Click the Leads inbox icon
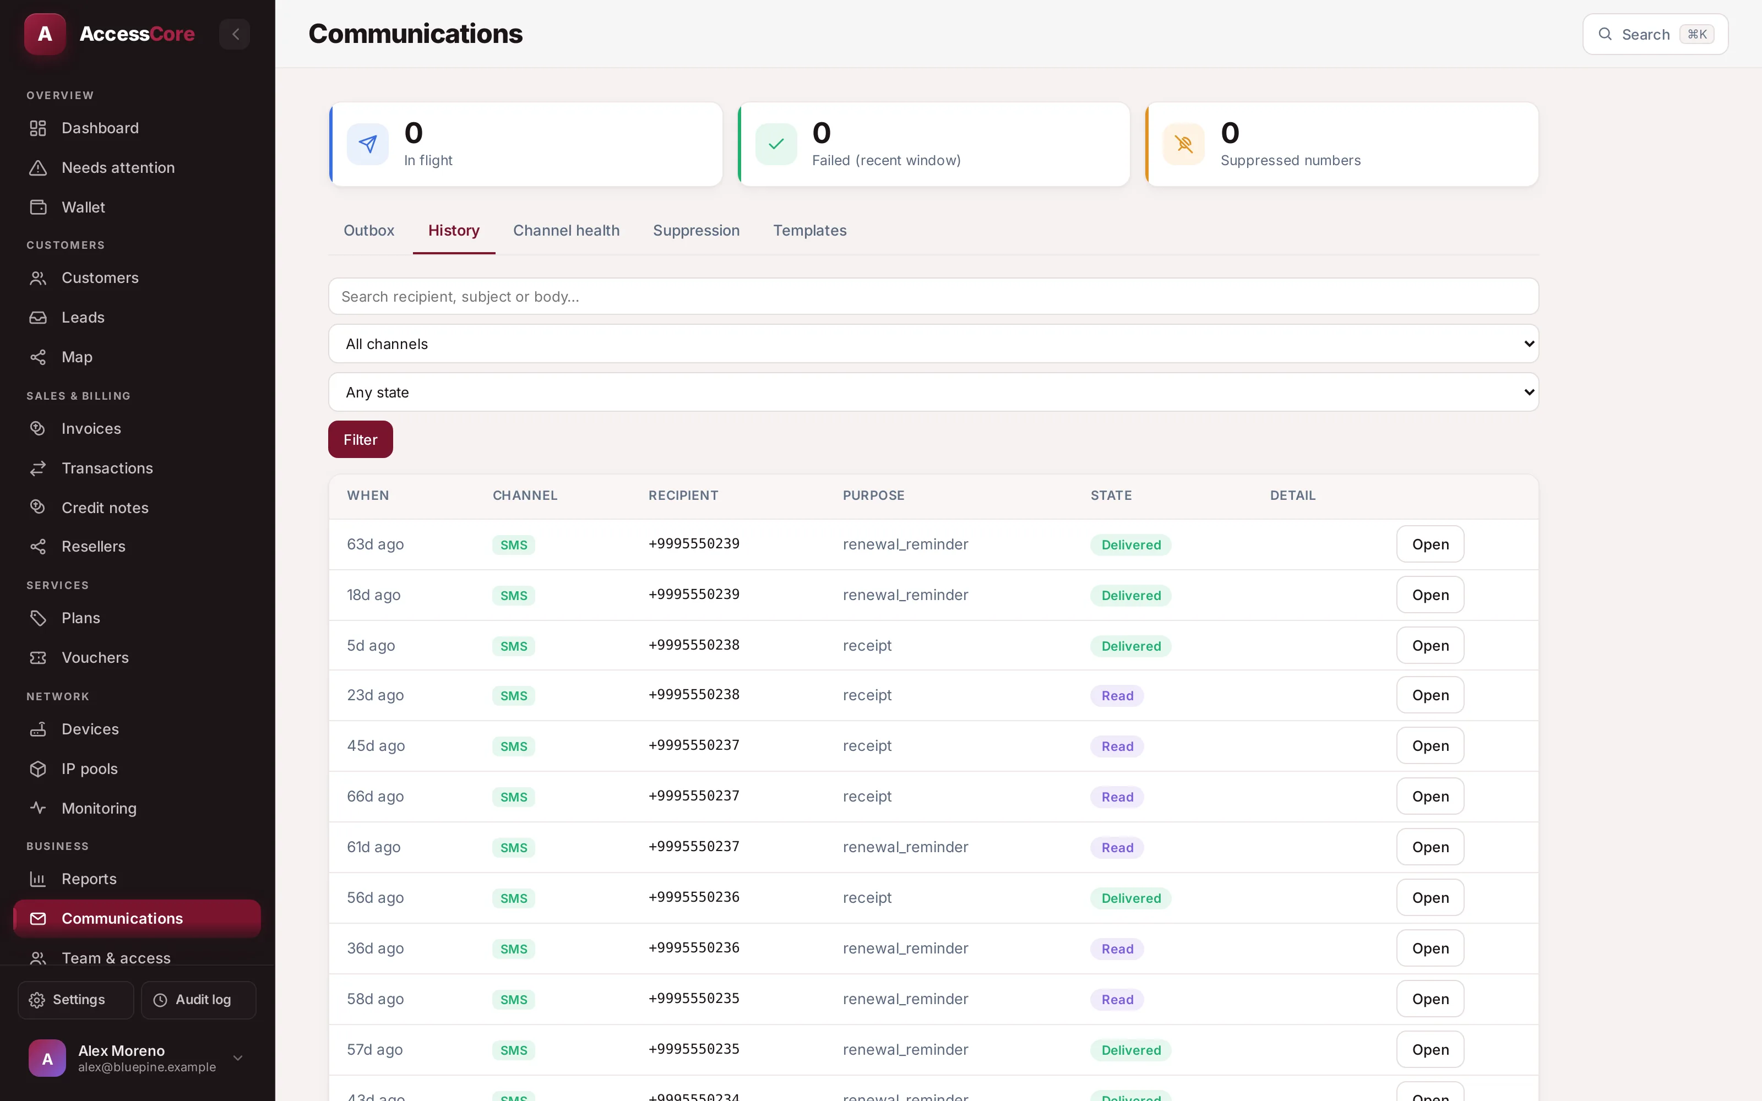This screenshot has height=1101, width=1762. point(38,318)
